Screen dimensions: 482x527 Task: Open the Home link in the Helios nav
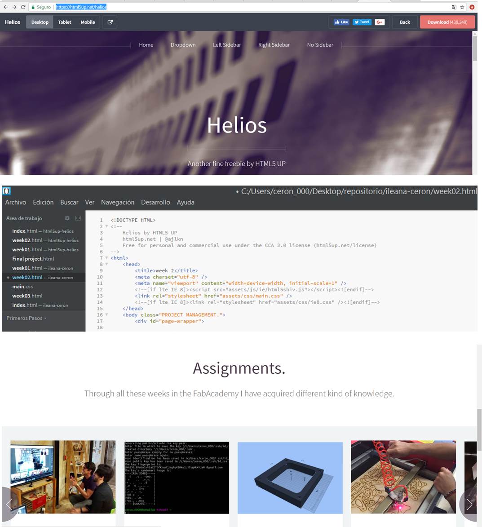146,44
